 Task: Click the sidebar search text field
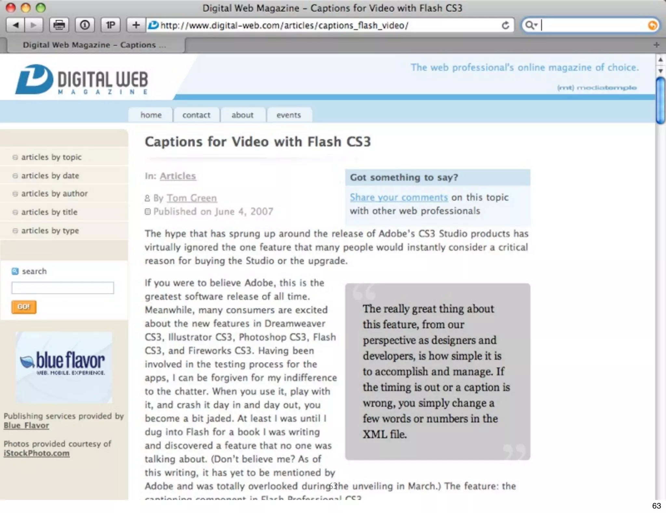pos(62,288)
